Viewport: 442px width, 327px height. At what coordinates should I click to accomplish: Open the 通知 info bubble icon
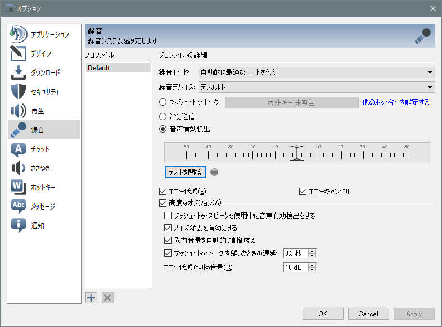(19, 225)
